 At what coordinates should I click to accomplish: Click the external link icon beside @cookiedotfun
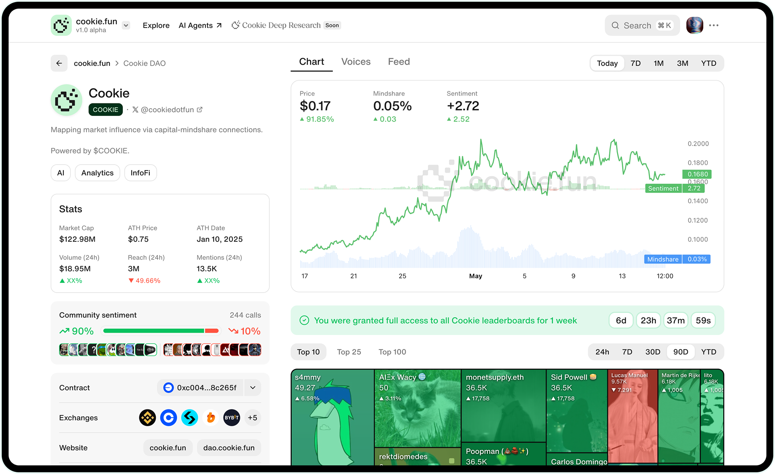pyautogui.click(x=199, y=109)
